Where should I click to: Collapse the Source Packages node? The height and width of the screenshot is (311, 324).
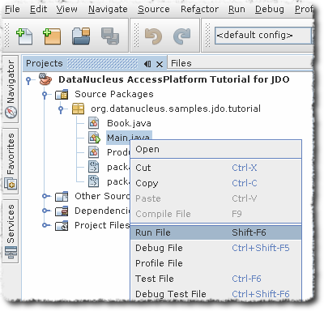[x=45, y=95]
